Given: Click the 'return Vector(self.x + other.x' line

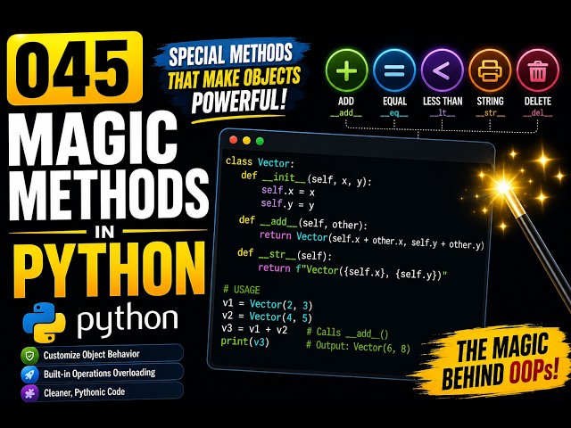Looking at the screenshot, I should pyautogui.click(x=372, y=240).
